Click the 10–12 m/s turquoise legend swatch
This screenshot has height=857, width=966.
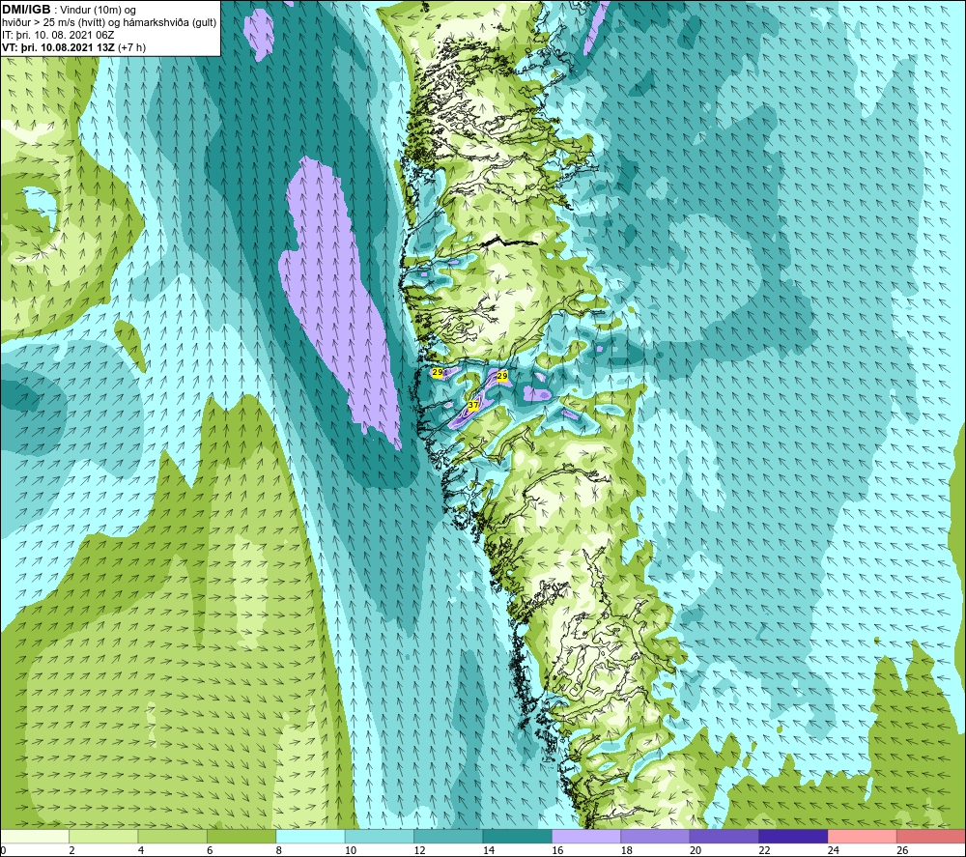coord(380,836)
